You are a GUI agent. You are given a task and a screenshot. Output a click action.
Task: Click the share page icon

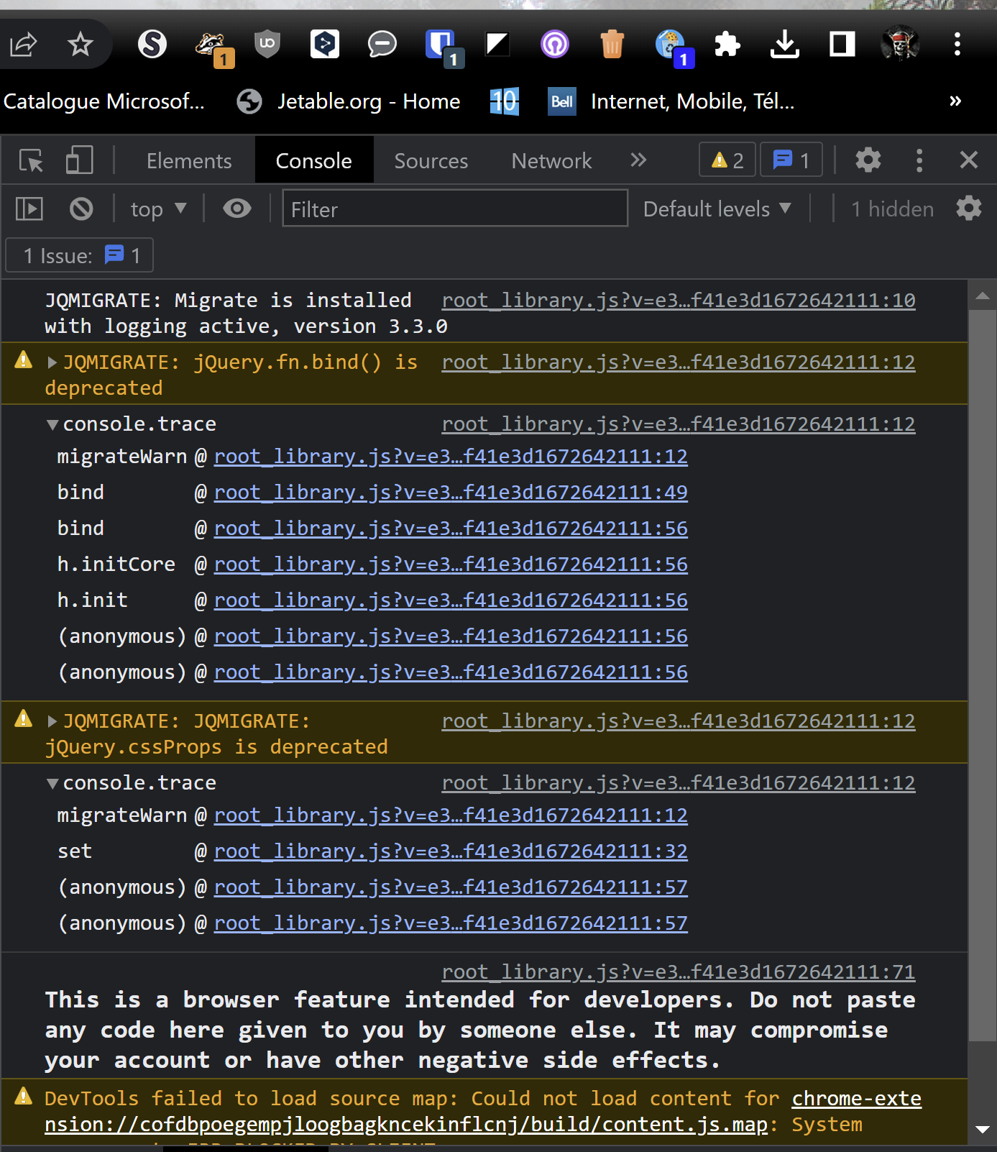click(x=23, y=45)
